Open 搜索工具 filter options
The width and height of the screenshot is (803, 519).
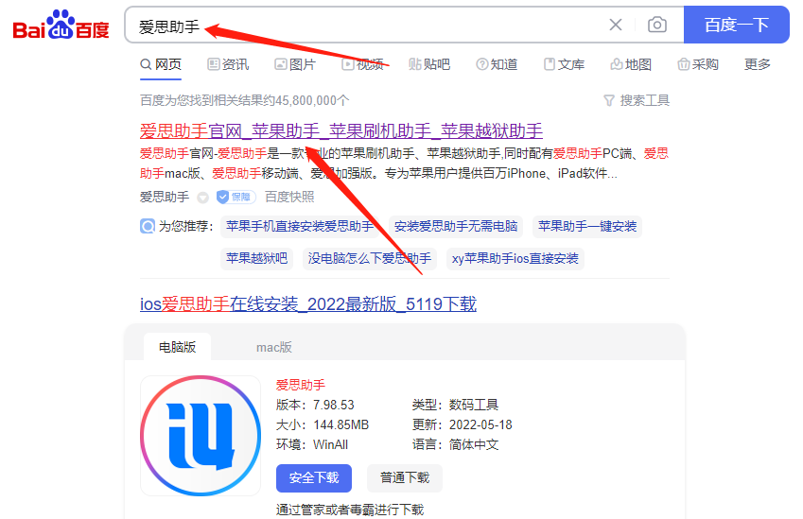click(x=637, y=100)
